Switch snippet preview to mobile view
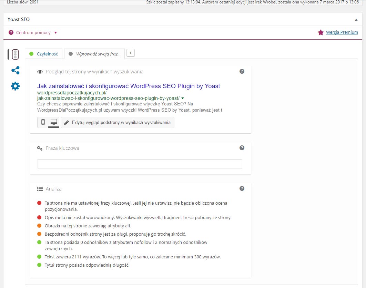Image resolution: width=366 pixels, height=288 pixels. click(x=43, y=122)
